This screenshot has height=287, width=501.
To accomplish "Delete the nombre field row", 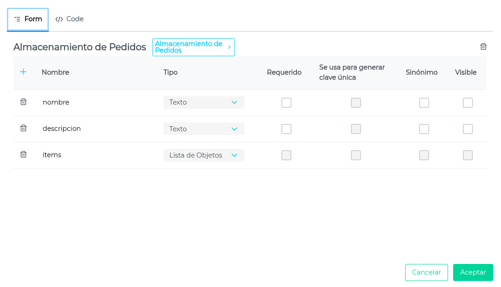I will tap(23, 102).
